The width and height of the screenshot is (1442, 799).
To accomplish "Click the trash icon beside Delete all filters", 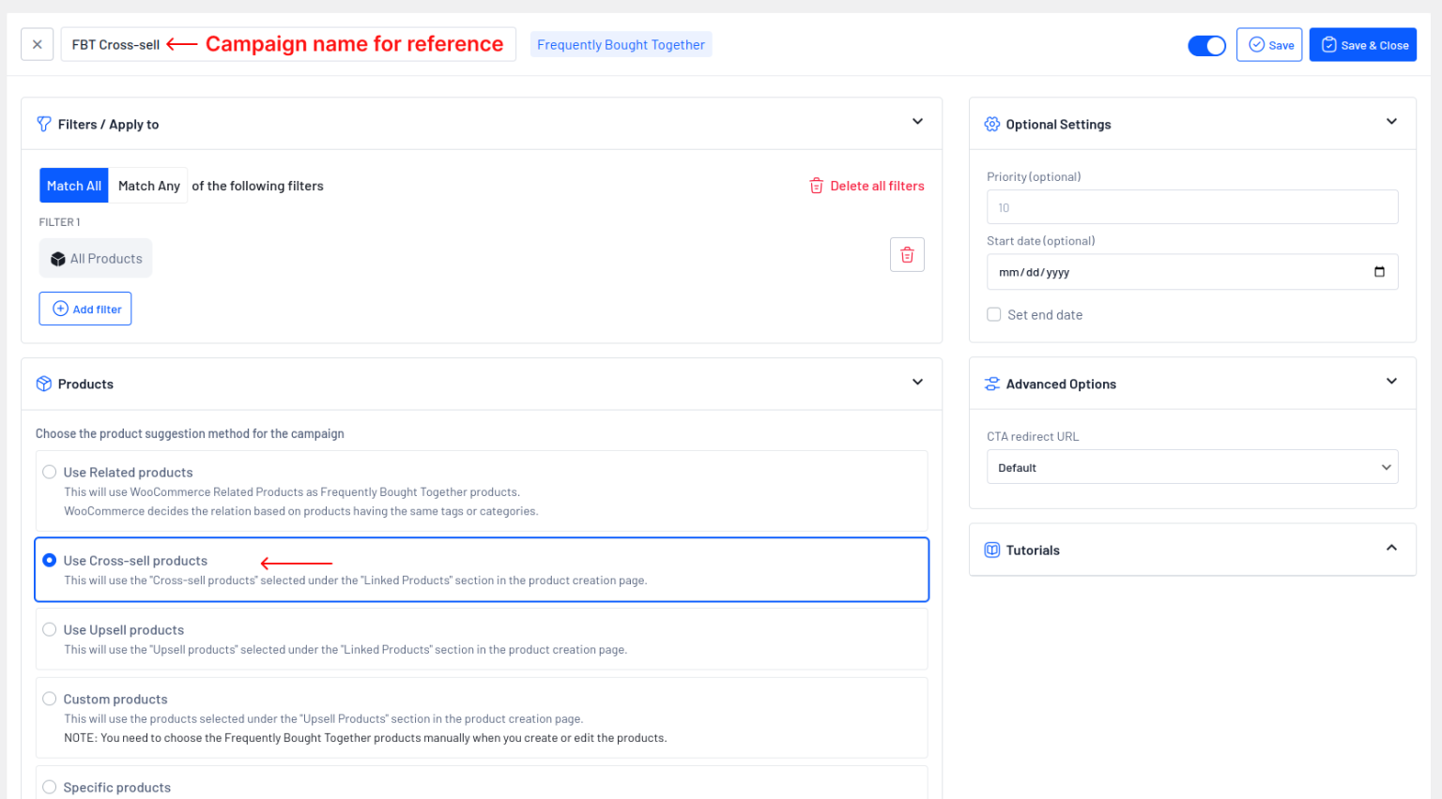I will (x=816, y=186).
